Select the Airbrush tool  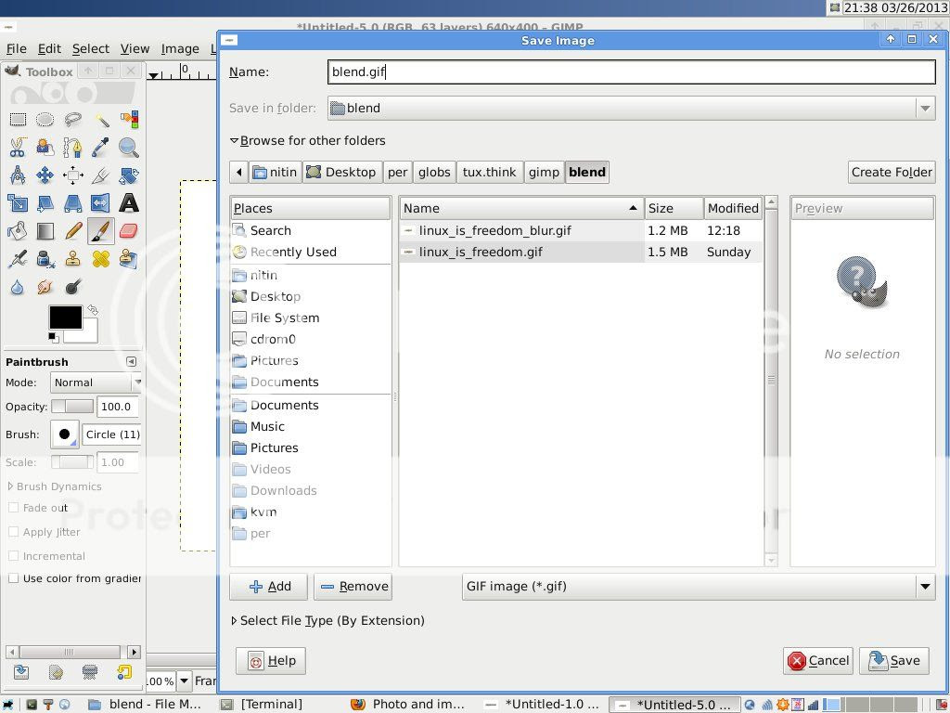tap(18, 259)
